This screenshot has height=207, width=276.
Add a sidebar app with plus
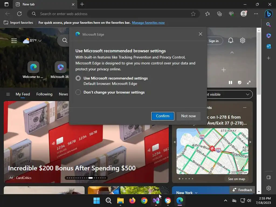[268, 58]
